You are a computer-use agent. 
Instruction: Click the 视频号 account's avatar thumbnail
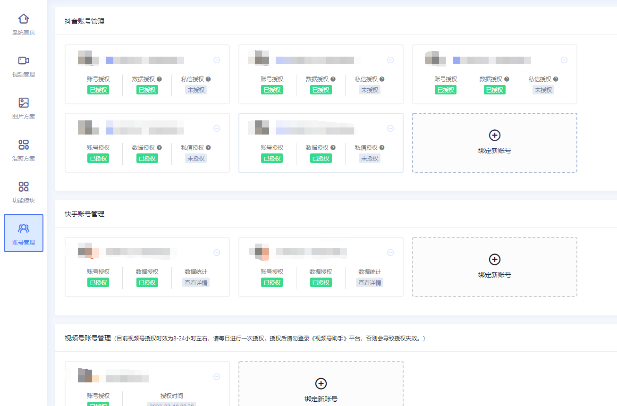[x=88, y=375]
